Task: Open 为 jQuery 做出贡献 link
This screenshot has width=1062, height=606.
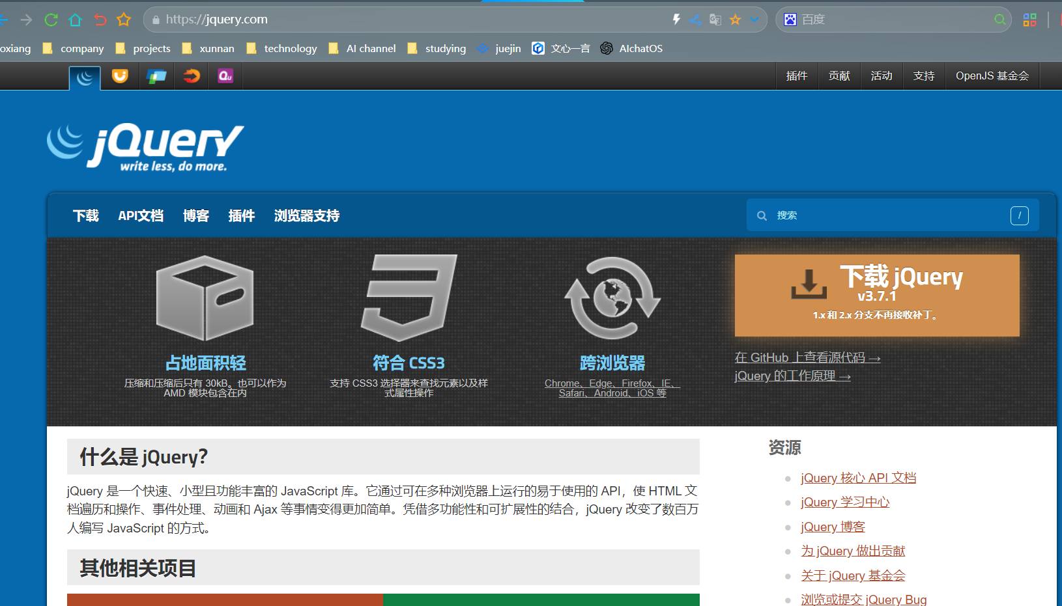Action: (853, 551)
